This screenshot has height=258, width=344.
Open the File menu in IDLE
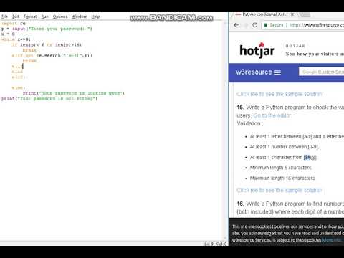(4, 16)
